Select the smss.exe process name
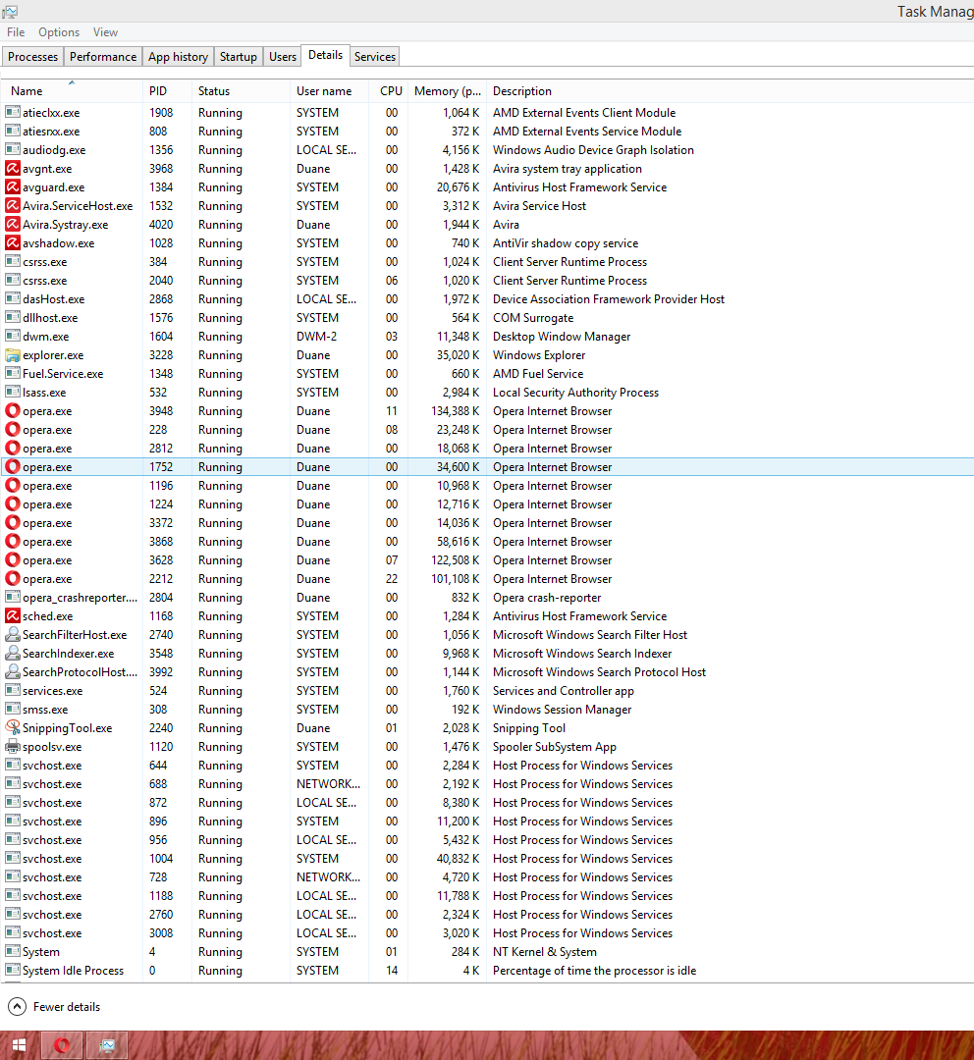Image resolution: width=974 pixels, height=1060 pixels. tap(45, 710)
